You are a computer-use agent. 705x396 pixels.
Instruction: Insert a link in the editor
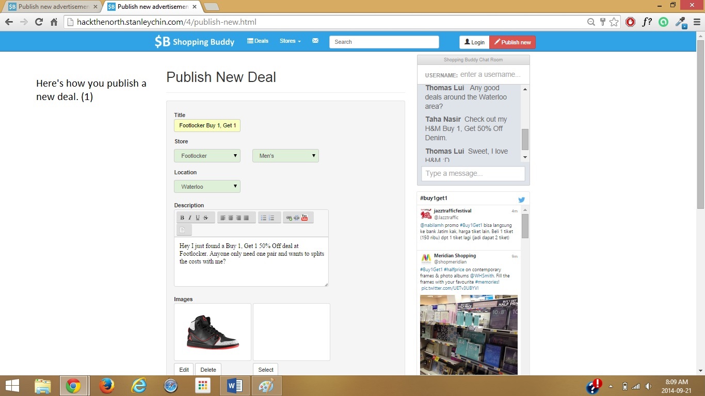[289, 218]
